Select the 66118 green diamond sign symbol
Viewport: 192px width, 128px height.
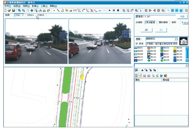point(152,60)
